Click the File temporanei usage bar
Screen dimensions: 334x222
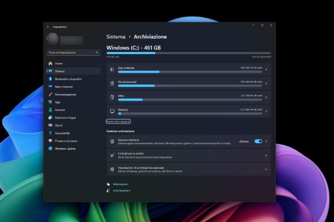190,86
